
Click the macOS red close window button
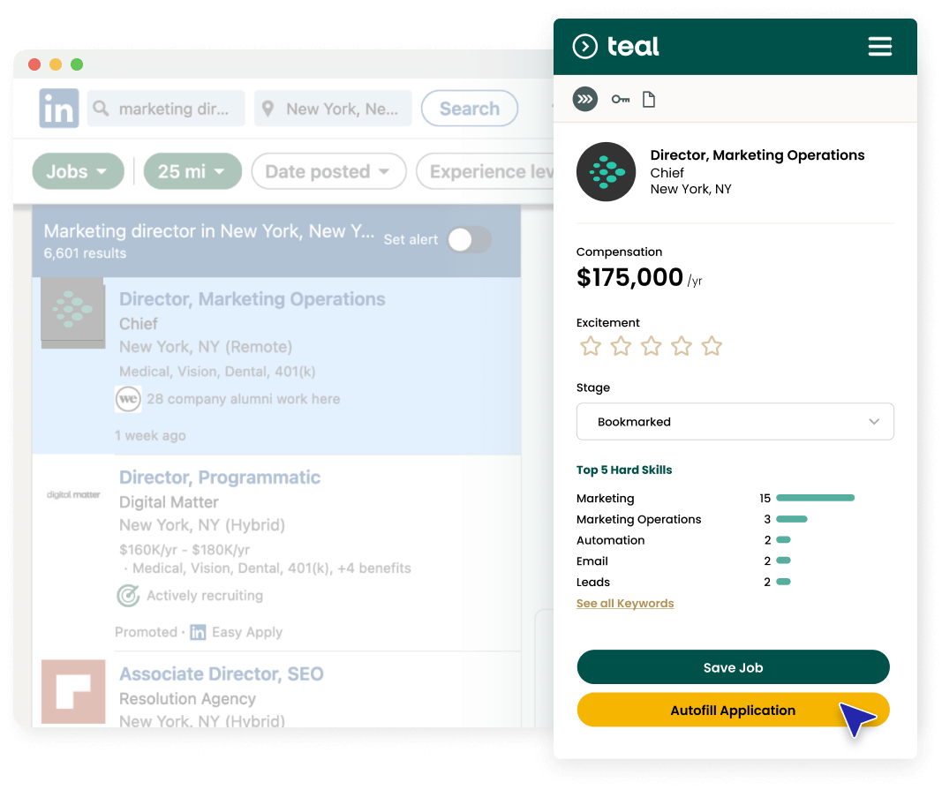point(34,64)
